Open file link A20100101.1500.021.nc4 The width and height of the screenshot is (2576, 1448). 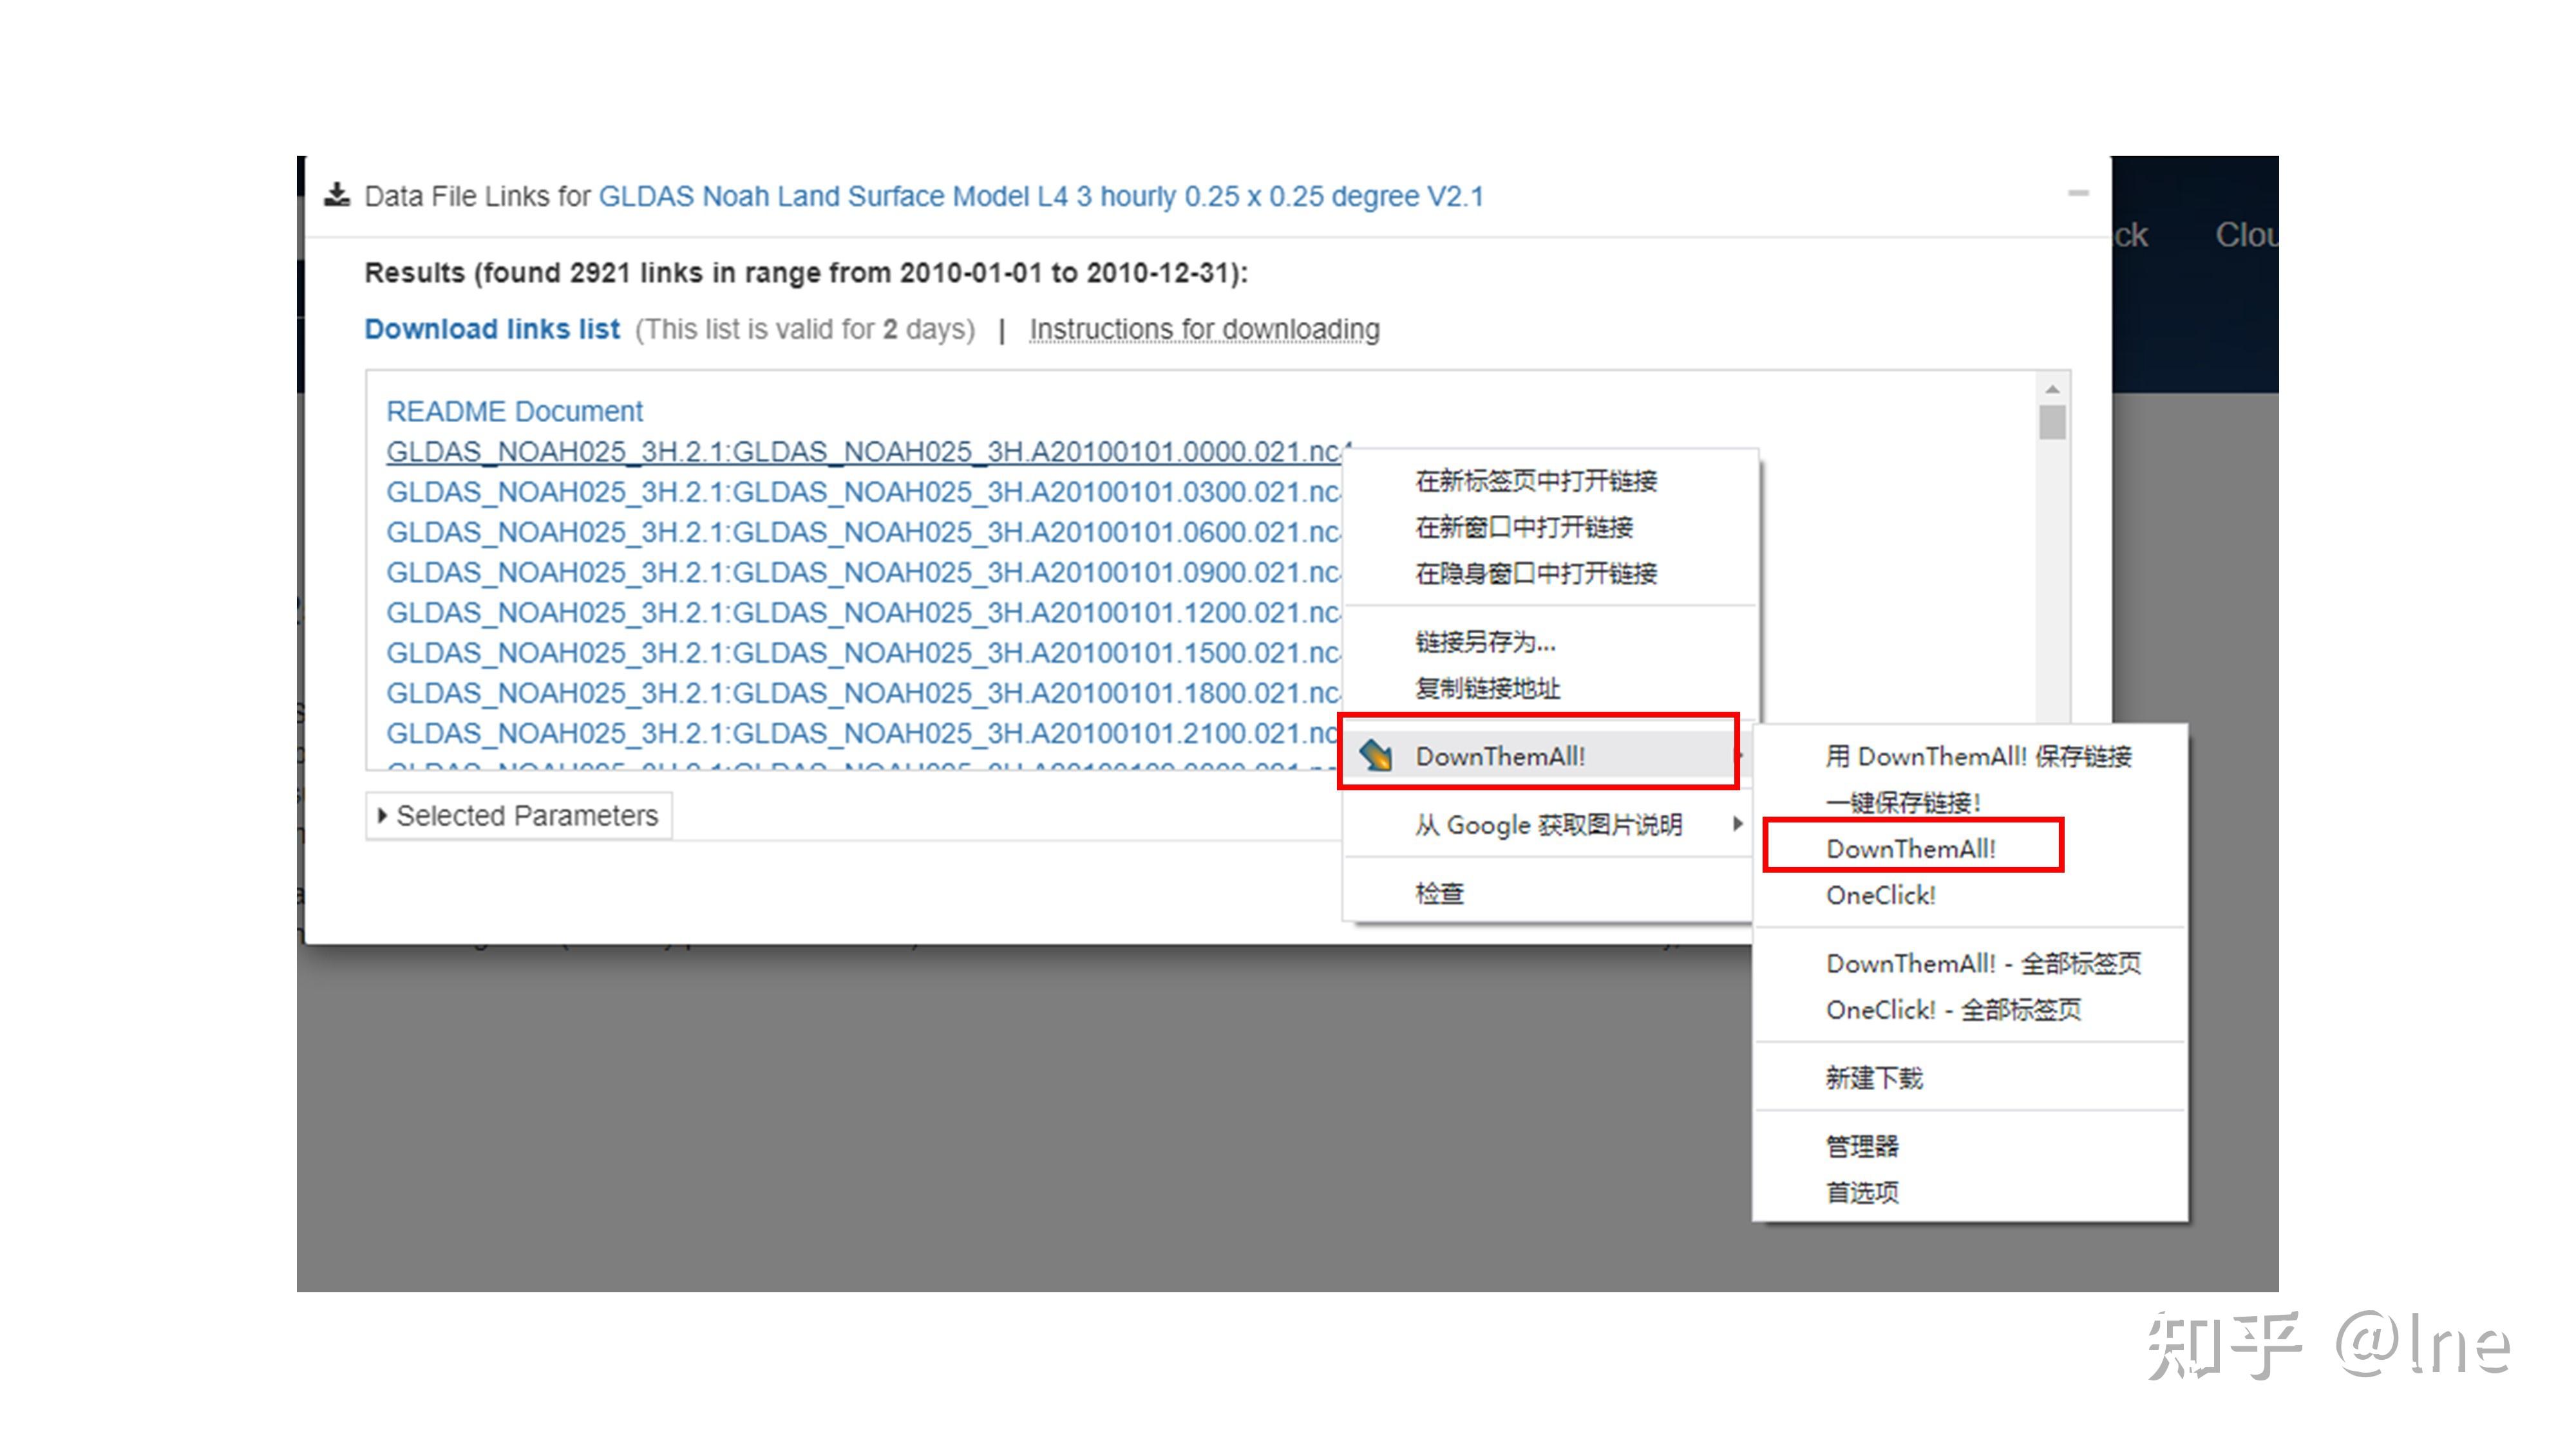pos(864,653)
